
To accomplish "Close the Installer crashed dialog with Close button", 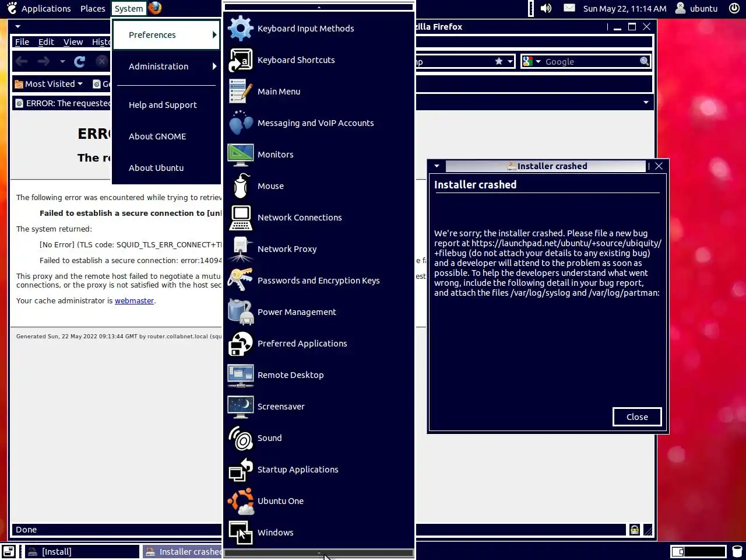I will point(637,417).
